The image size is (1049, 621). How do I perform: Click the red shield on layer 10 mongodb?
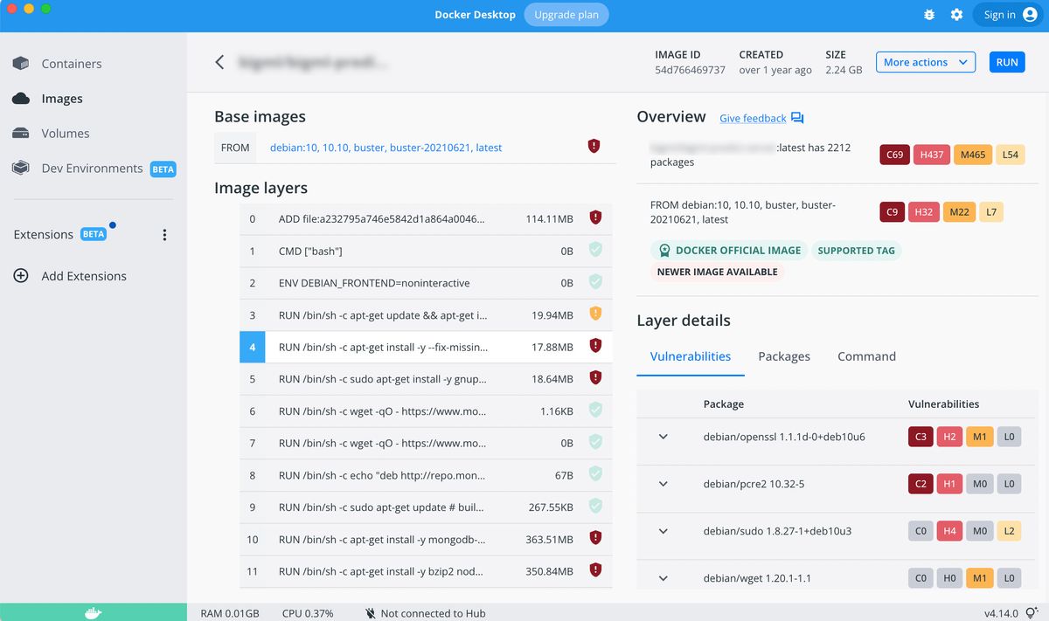click(x=595, y=538)
